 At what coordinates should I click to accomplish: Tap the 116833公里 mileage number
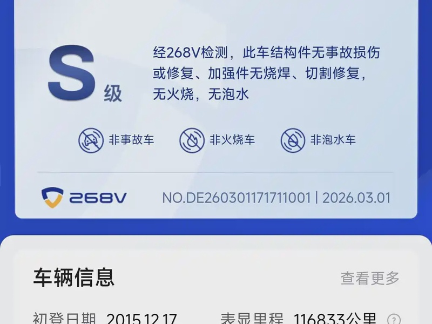click(x=335, y=319)
